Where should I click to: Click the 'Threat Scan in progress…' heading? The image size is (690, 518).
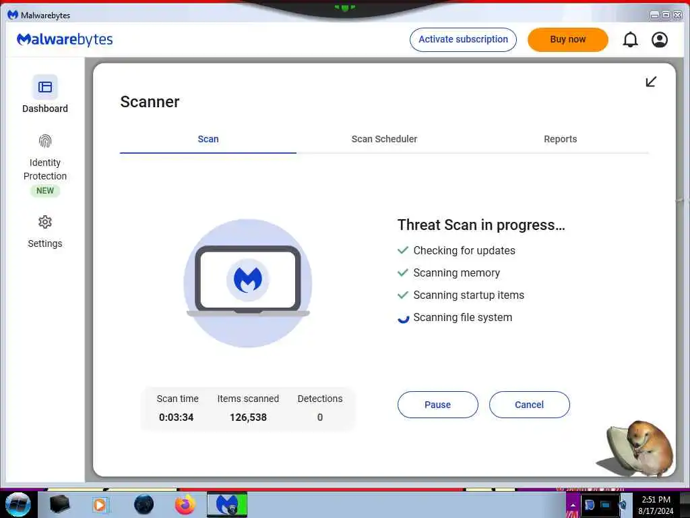[481, 225]
